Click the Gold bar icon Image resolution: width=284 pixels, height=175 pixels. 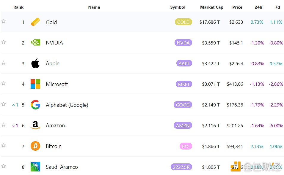coord(35,22)
